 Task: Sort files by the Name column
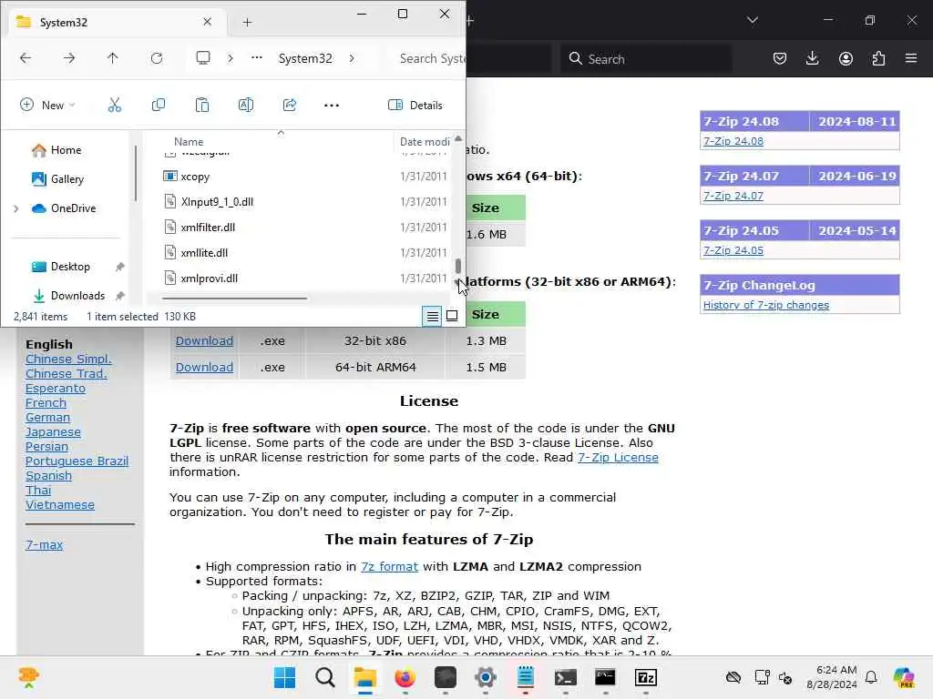coord(189,142)
